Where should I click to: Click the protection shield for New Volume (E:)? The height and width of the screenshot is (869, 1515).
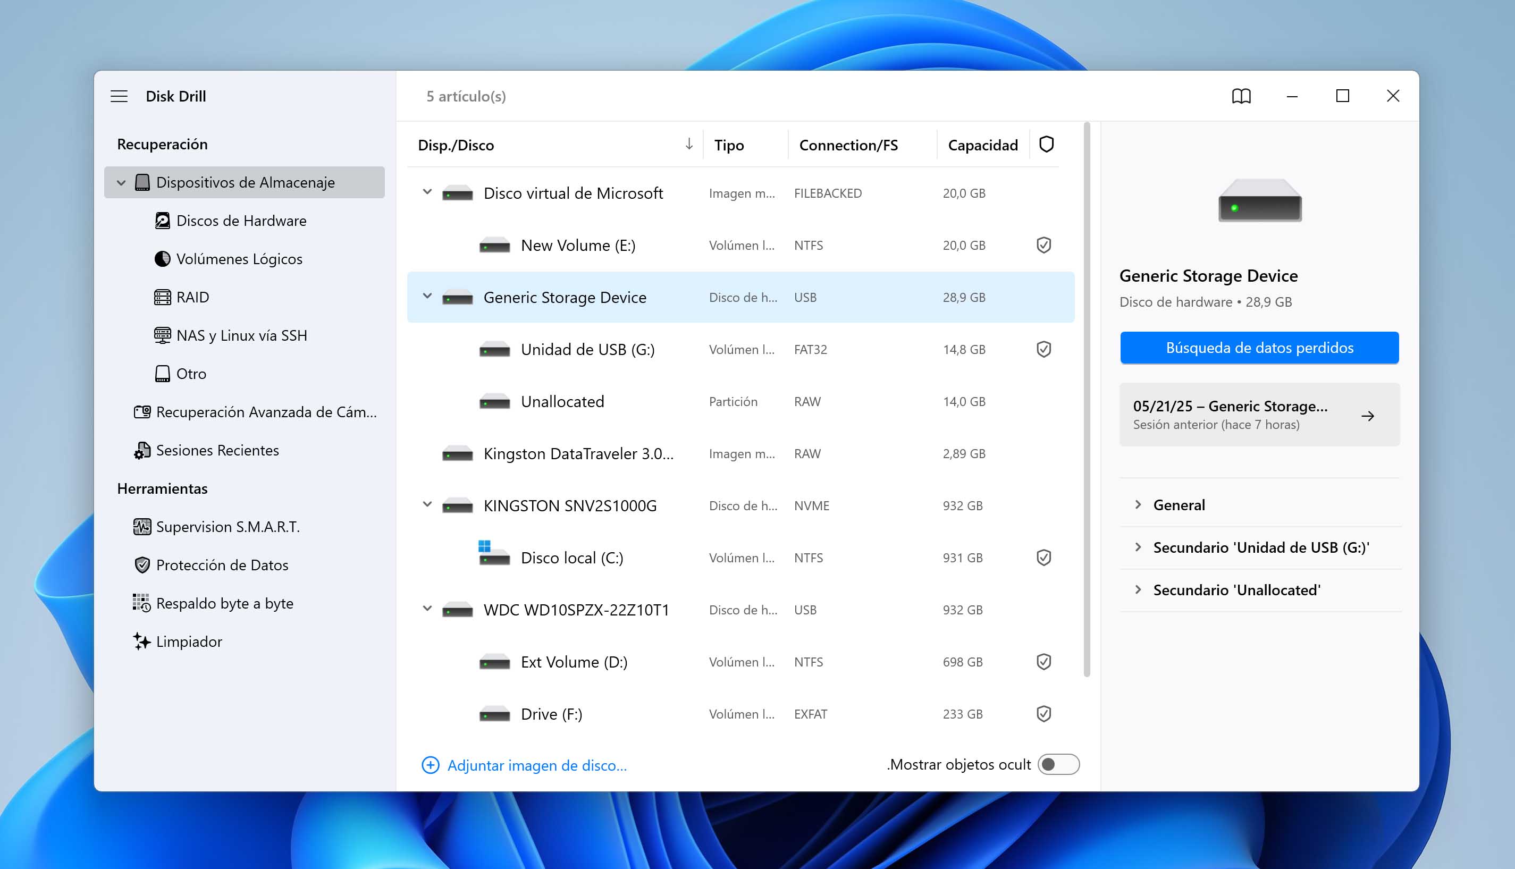click(x=1043, y=246)
